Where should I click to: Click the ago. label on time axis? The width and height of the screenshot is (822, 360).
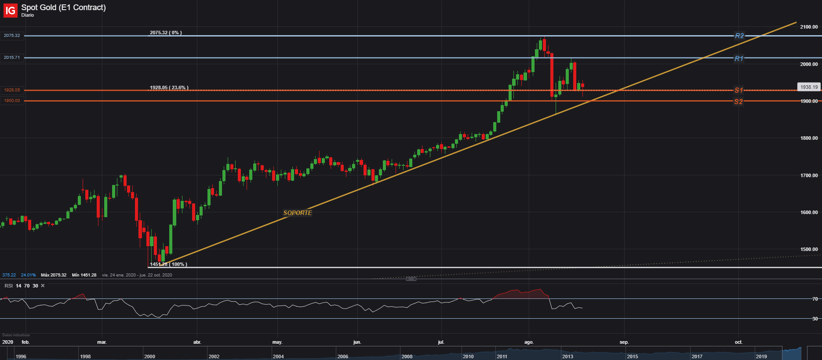pyautogui.click(x=529, y=342)
